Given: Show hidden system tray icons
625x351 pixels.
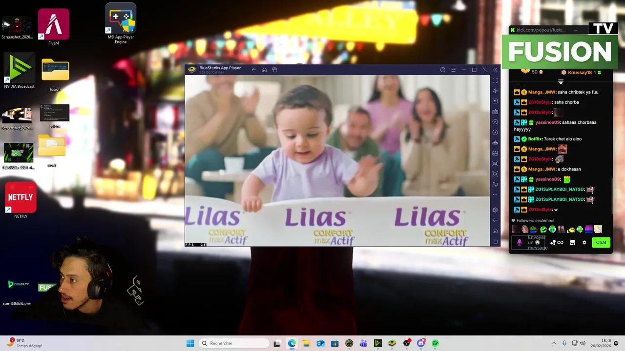Looking at the screenshot, I should coord(554,343).
